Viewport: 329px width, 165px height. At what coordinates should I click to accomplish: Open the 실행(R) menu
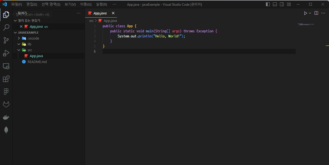pos(101,4)
